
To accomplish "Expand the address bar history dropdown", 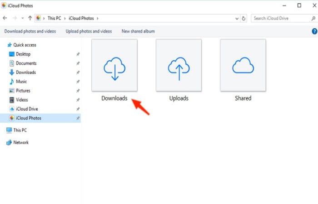I will coord(237,19).
